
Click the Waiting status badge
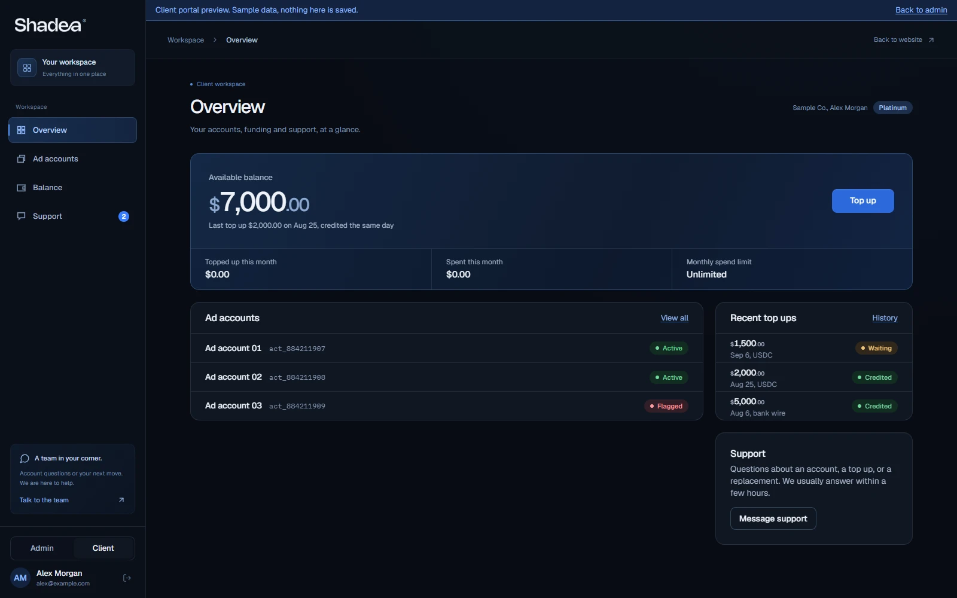pos(876,348)
